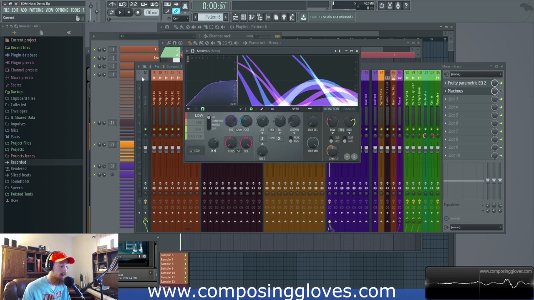Click the ENV button in Maximus
Viewport: 534px width, 300px height.
click(x=272, y=130)
